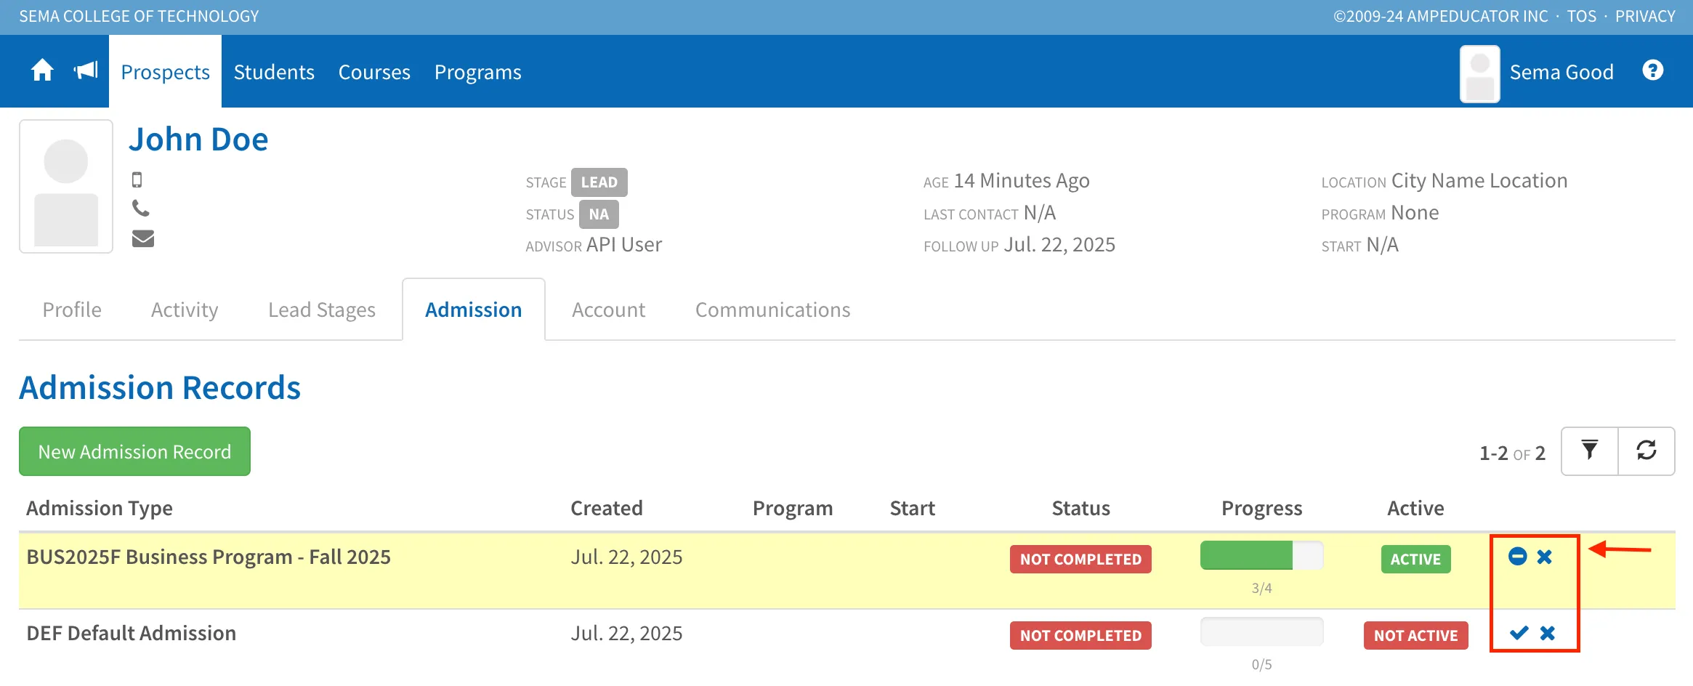Refresh the admission records list
Image resolution: width=1693 pixels, height=686 pixels.
tap(1646, 451)
